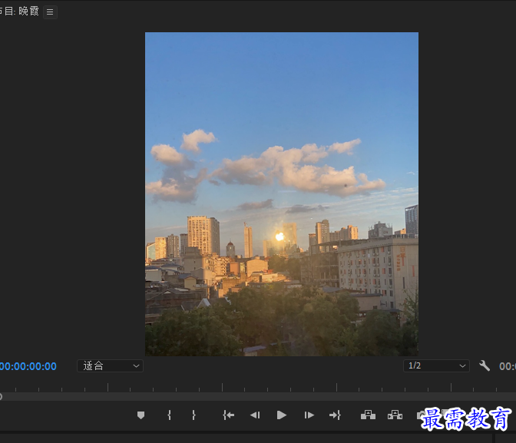The image size is (516, 443).
Task: Click the Go to Out button
Action: (335, 415)
